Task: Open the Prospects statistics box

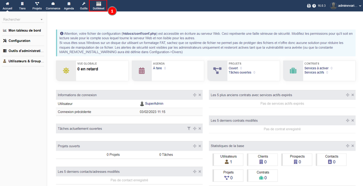Action: click(297, 159)
